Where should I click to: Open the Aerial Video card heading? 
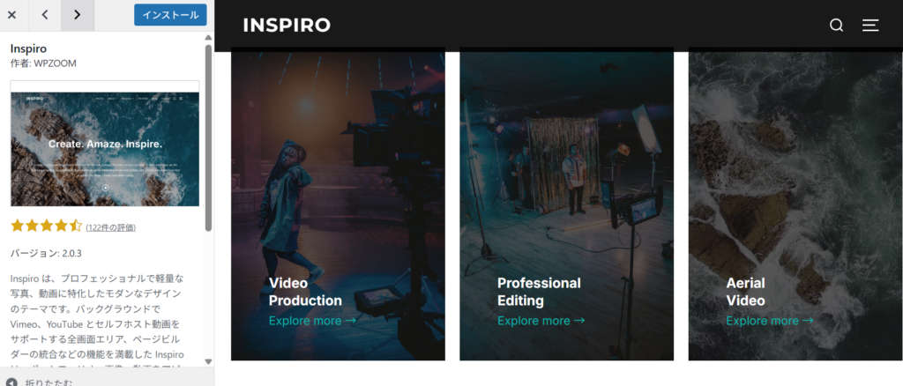pyautogui.click(x=746, y=292)
